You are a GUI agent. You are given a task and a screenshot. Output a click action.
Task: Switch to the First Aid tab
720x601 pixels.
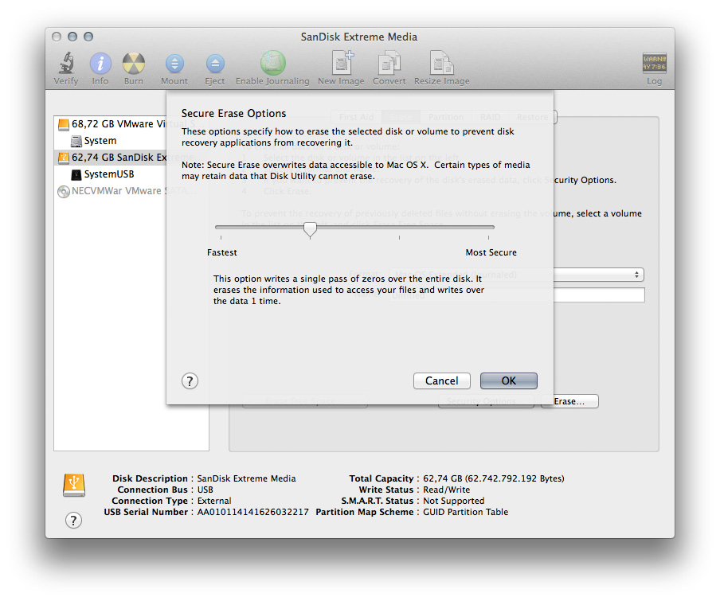coord(356,118)
